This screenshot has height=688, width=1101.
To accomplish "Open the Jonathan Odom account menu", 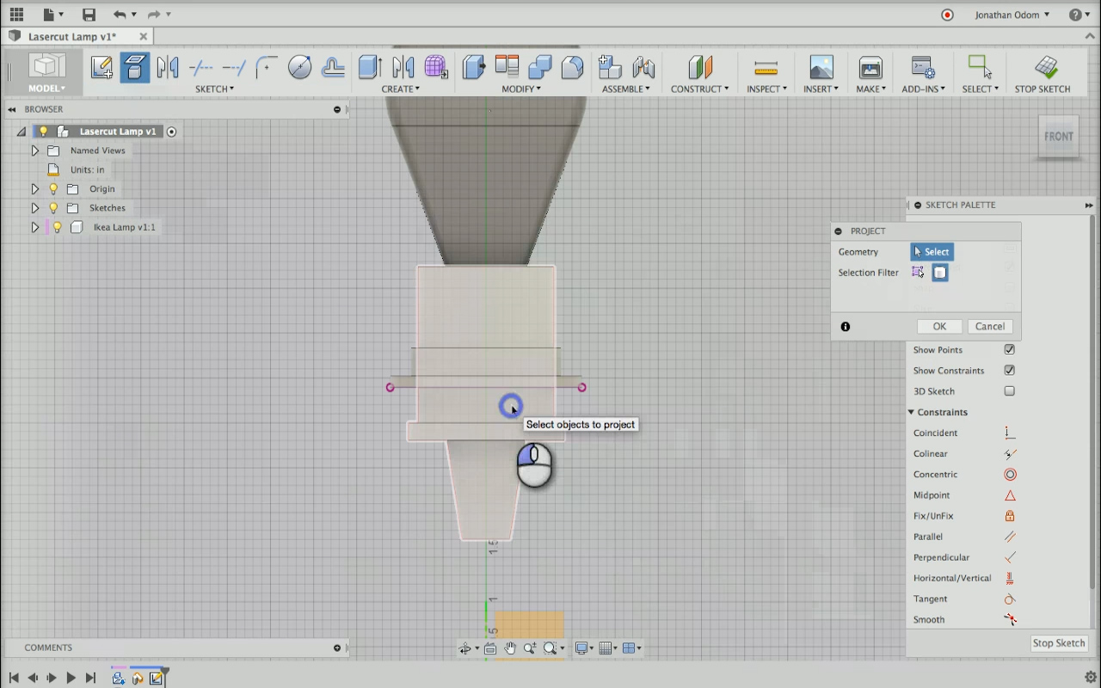I will [x=1012, y=15].
